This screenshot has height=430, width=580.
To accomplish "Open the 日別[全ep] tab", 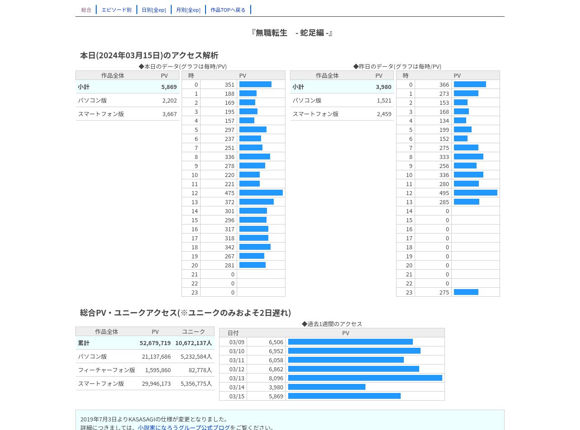I will (154, 9).
